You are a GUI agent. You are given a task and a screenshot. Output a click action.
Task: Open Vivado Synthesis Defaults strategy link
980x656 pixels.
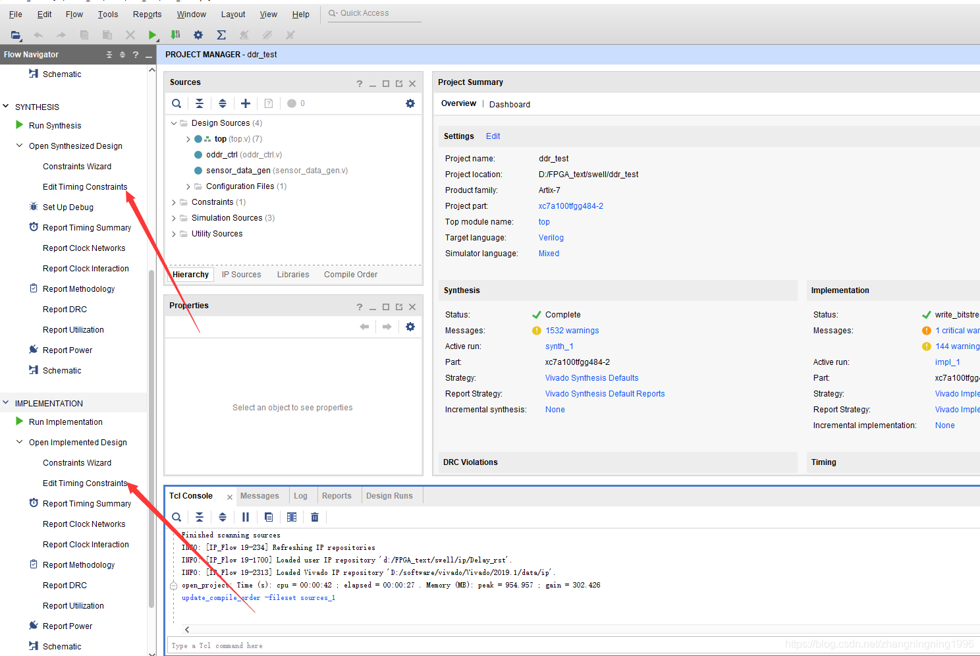tap(592, 378)
